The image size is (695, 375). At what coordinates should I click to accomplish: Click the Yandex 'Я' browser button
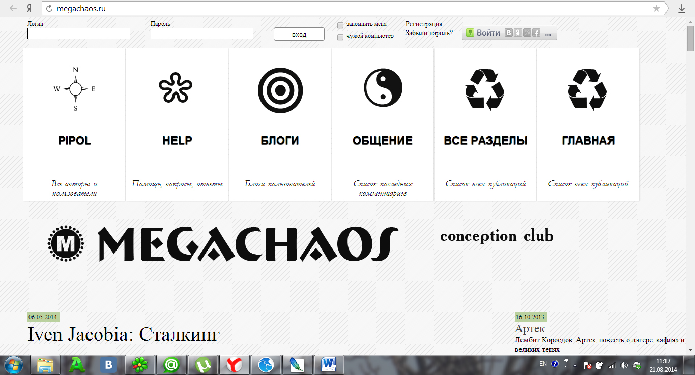pyautogui.click(x=30, y=8)
